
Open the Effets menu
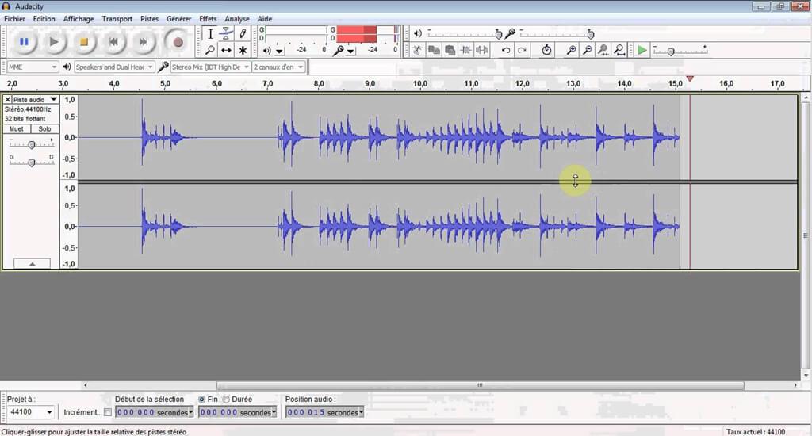209,19
